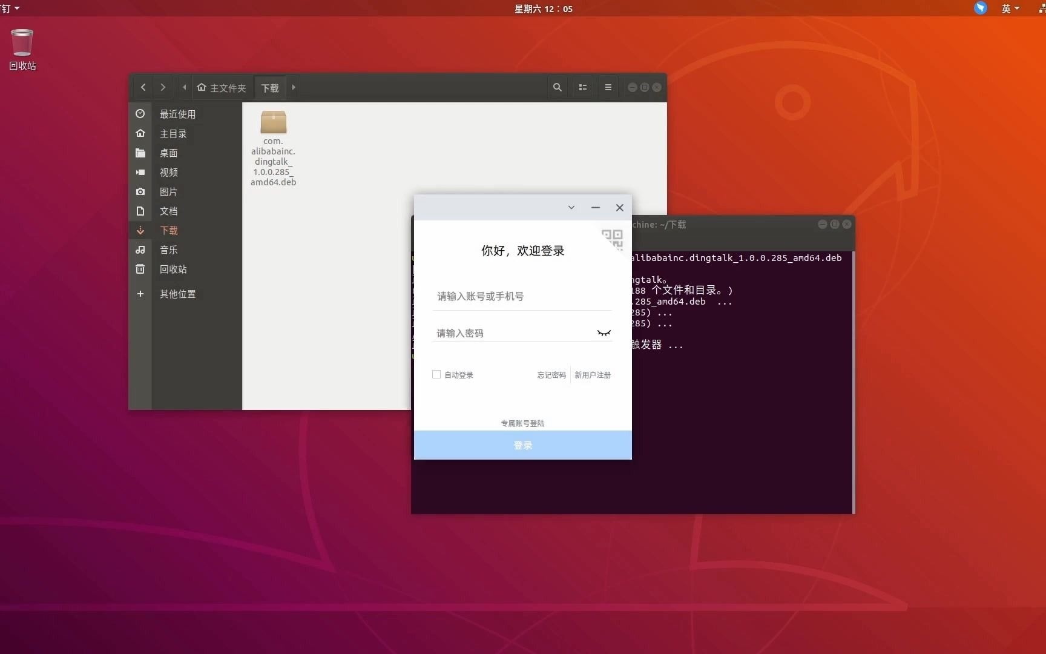This screenshot has height=654, width=1046.
Task: Click the video camera icon beside 视频
Action: pyautogui.click(x=140, y=172)
